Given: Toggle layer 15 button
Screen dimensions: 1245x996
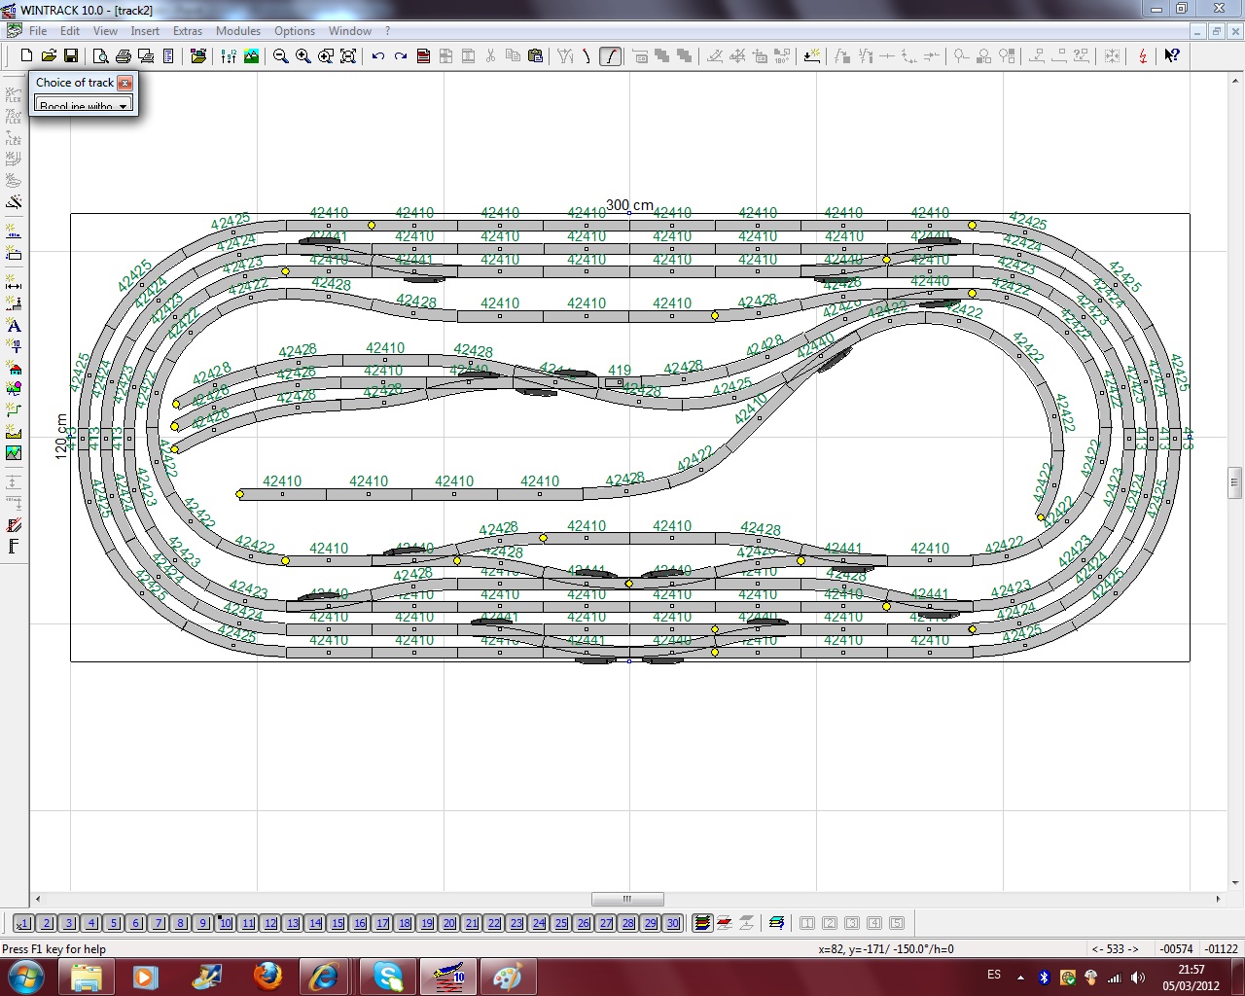Looking at the screenshot, I should [x=338, y=923].
